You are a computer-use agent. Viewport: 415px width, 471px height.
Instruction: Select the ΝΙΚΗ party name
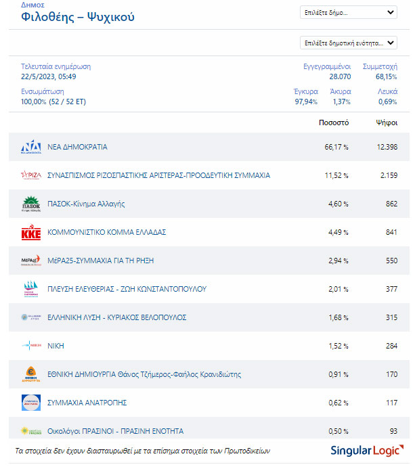56,346
